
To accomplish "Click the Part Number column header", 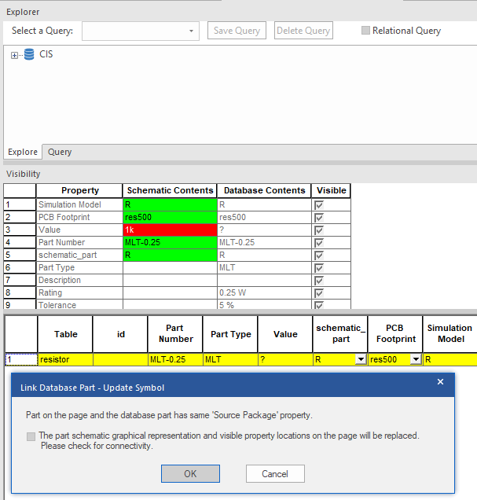I will pyautogui.click(x=175, y=333).
